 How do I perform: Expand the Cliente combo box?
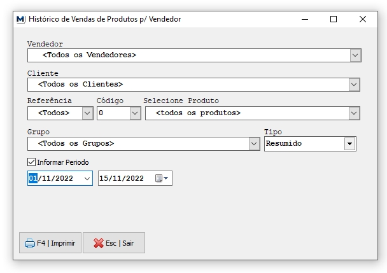(354, 84)
